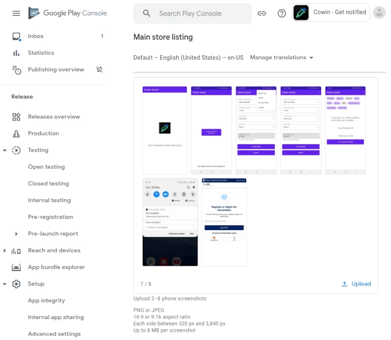Click the user account avatar
The image size is (391, 340).
pyautogui.click(x=379, y=13)
